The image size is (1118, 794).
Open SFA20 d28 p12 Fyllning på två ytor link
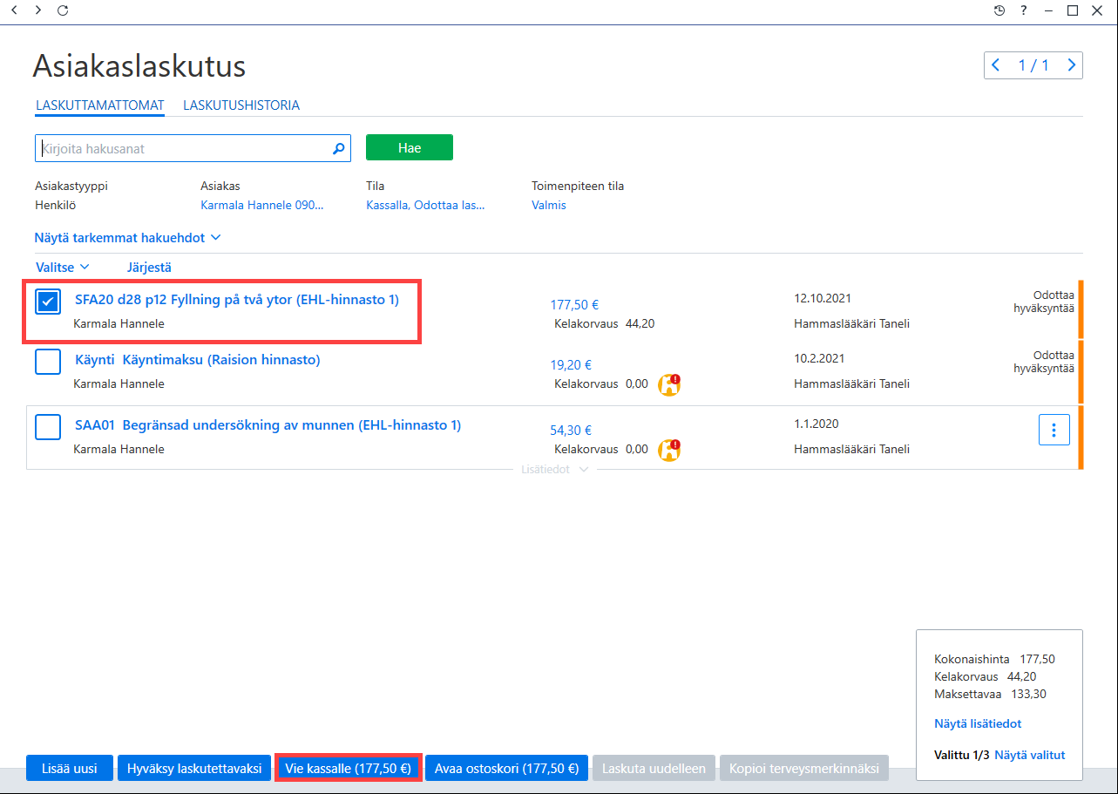tap(237, 300)
